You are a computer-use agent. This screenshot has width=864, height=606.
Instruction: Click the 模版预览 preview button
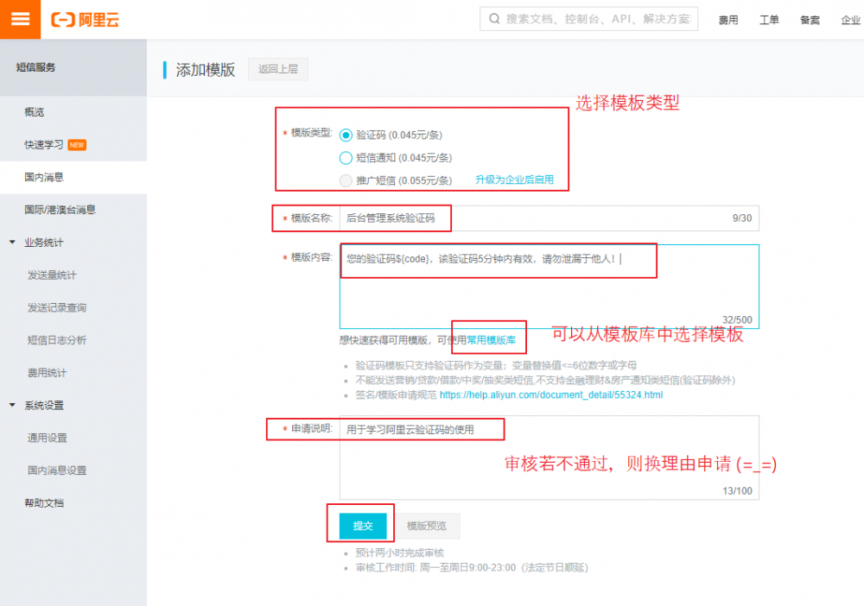coord(427,526)
